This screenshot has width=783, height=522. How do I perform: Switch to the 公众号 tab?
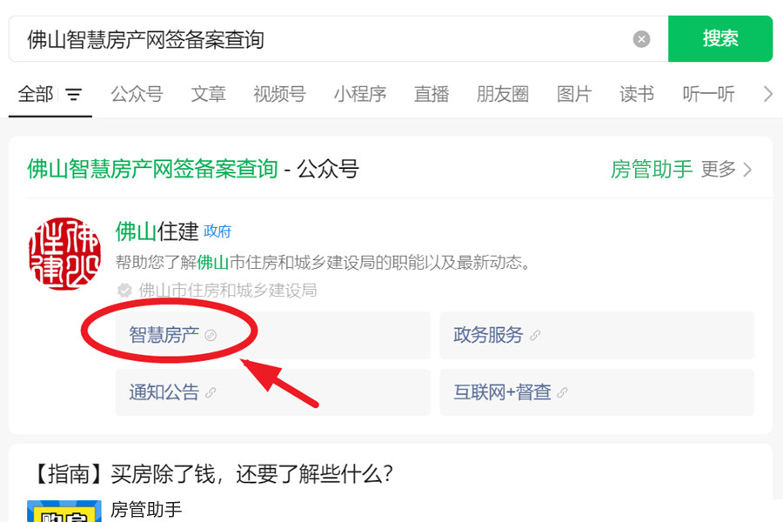pos(137,94)
